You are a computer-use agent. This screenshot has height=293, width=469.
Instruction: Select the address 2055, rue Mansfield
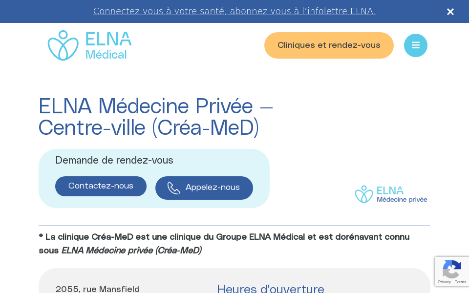(98, 290)
